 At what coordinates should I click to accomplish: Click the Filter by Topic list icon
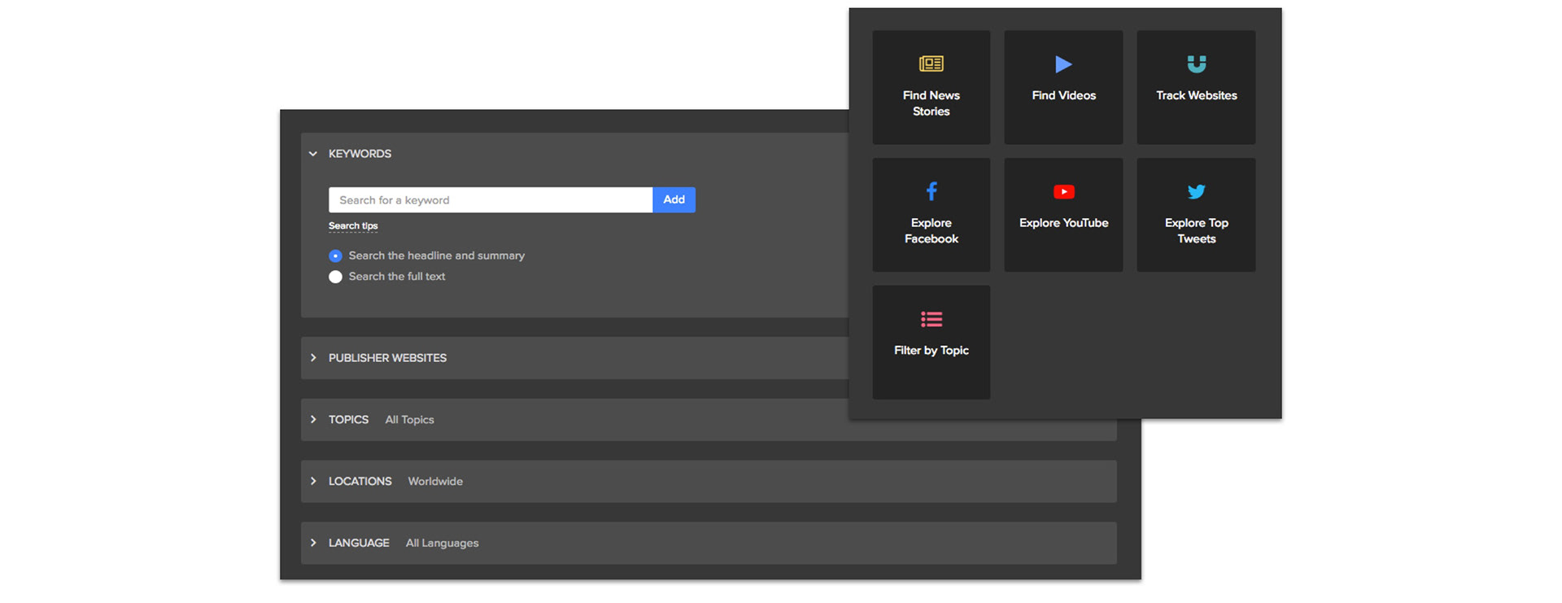(932, 319)
